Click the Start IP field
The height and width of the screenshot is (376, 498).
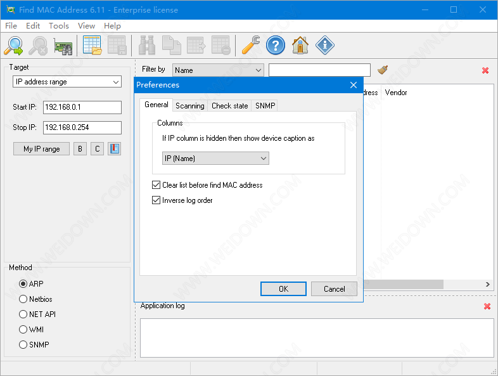coord(82,107)
